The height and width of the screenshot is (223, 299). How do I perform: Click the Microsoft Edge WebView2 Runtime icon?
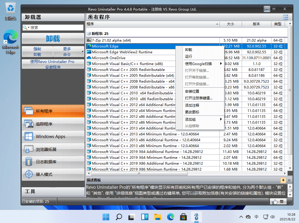click(89, 52)
